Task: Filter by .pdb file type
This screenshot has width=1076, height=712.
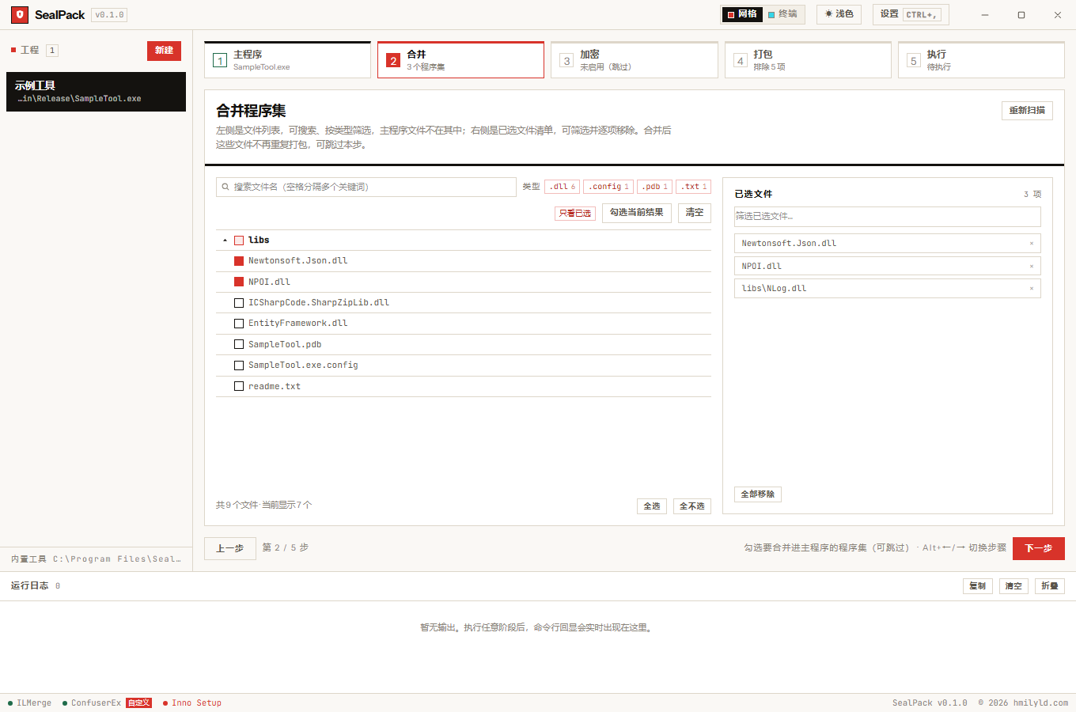Action: 654,187
